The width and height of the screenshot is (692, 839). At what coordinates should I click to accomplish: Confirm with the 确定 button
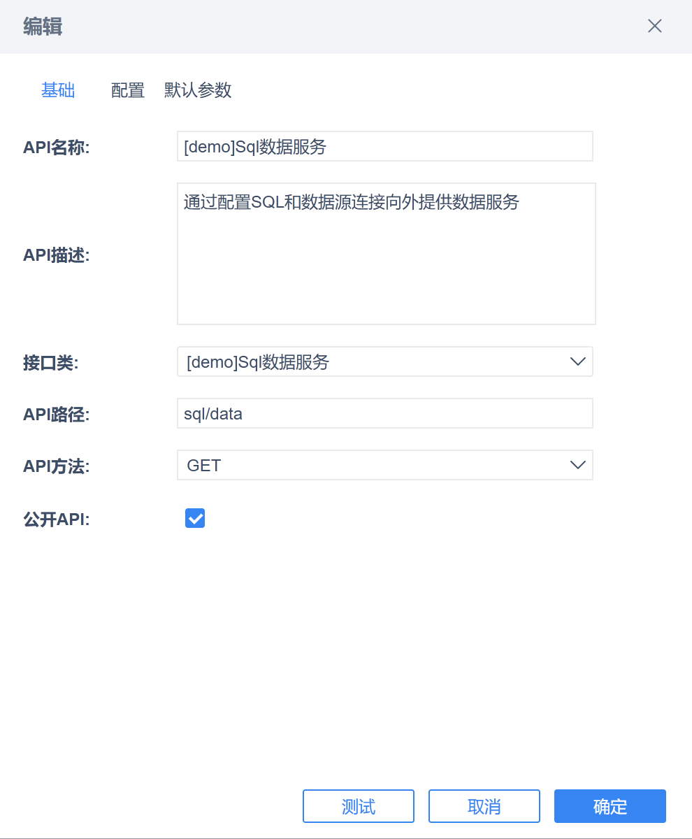click(610, 806)
